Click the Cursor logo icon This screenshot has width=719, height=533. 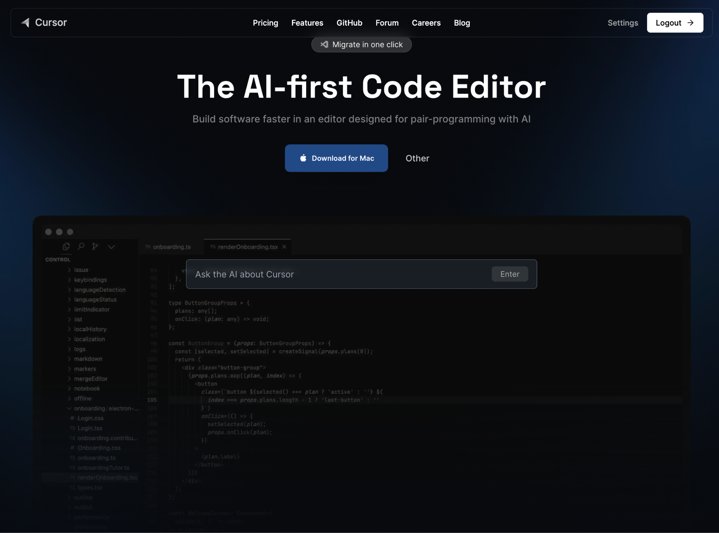pos(25,23)
